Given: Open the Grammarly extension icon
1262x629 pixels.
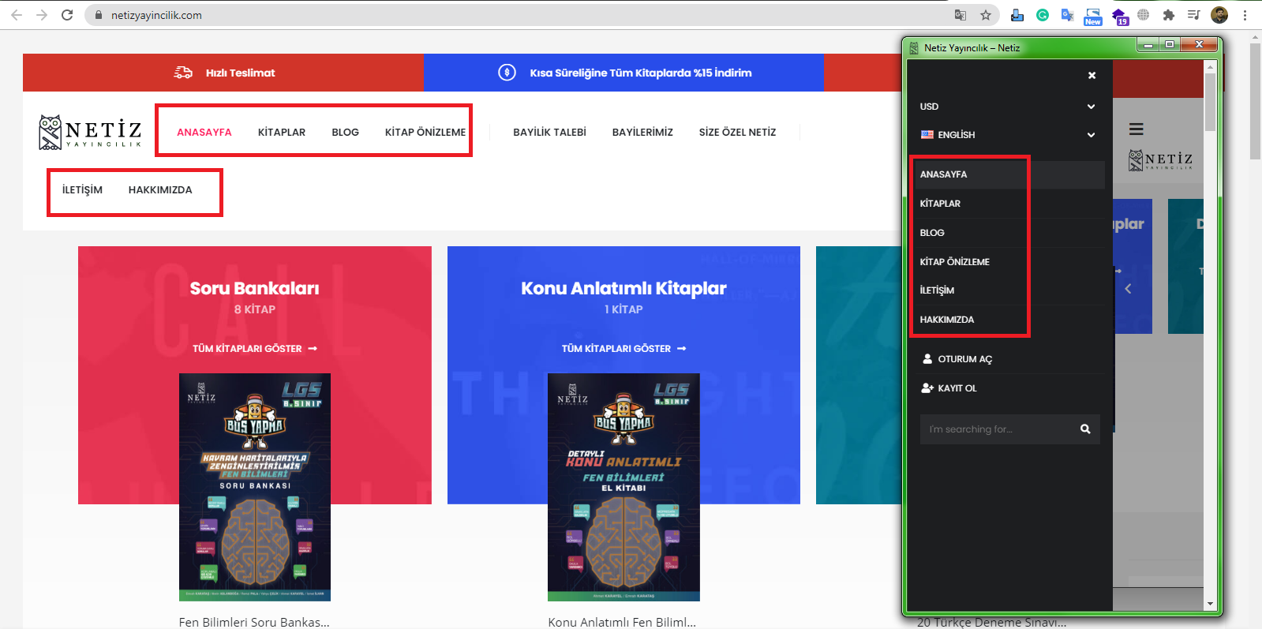Looking at the screenshot, I should pos(1043,15).
